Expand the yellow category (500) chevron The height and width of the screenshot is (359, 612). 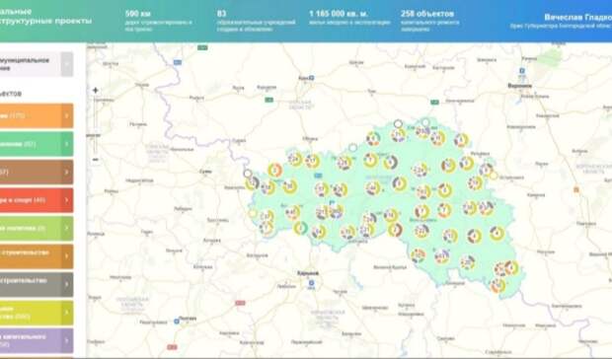tap(67, 313)
